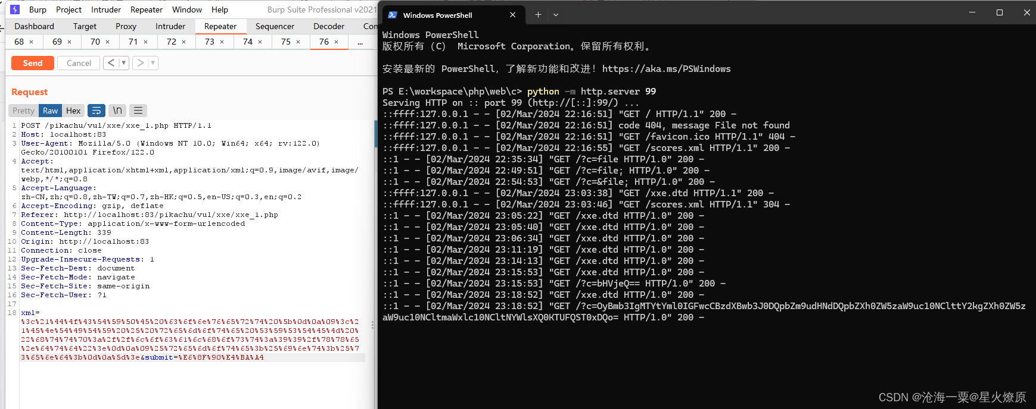
Task: Switch request view to Pretty
Action: pos(24,111)
